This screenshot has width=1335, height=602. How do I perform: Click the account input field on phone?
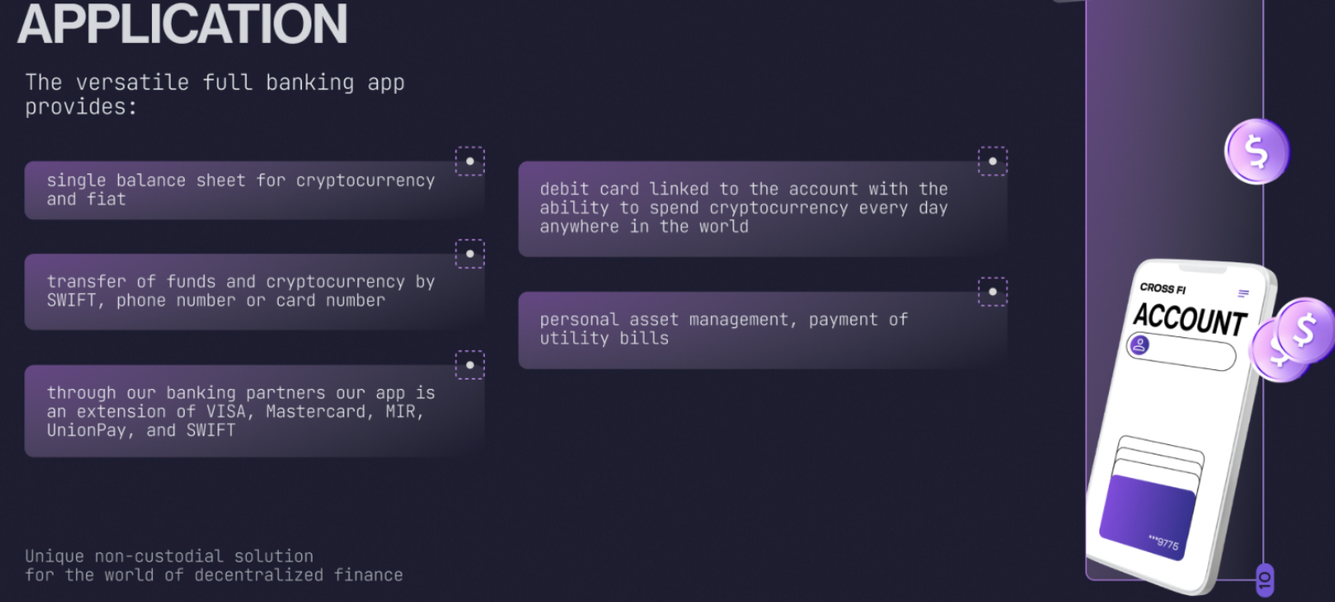[1181, 352]
